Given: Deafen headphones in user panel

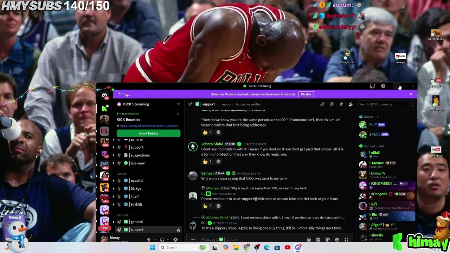Looking at the screenshot, I should tap(162, 240).
